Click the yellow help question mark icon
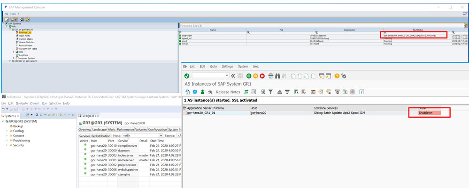 click(336, 75)
